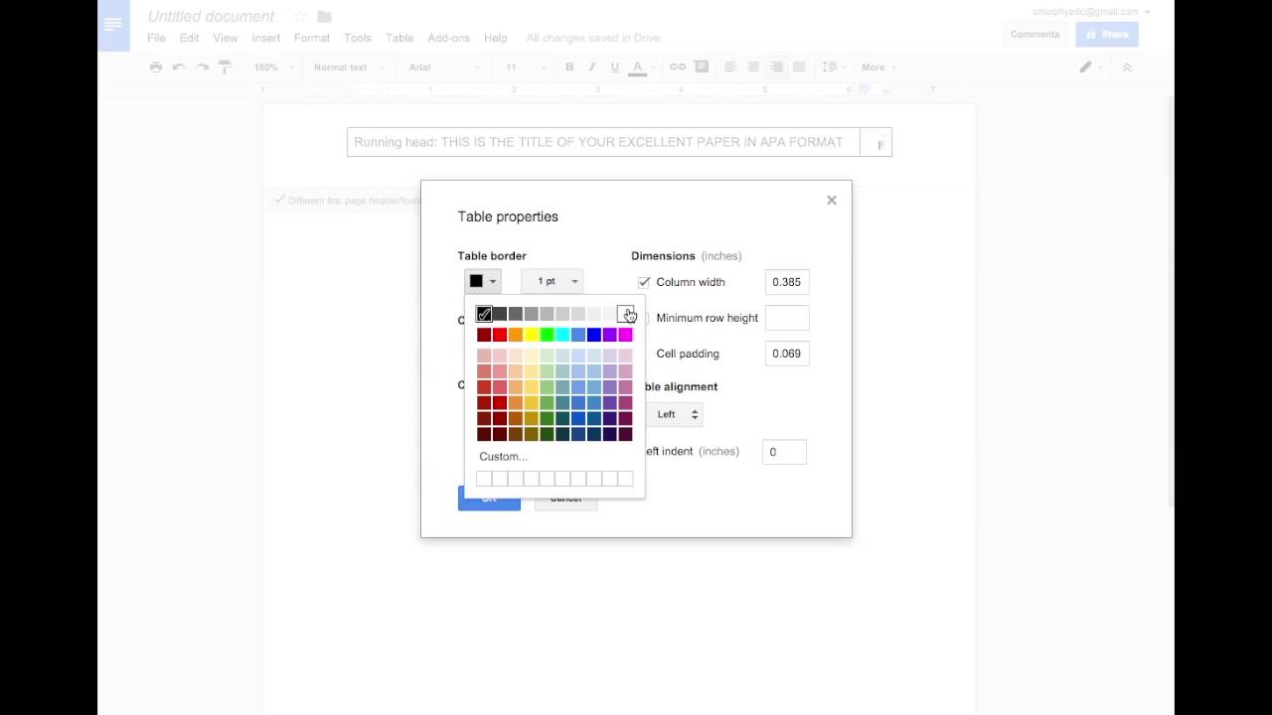Pick the bright yellow color swatch
1272x715 pixels.
click(x=531, y=335)
